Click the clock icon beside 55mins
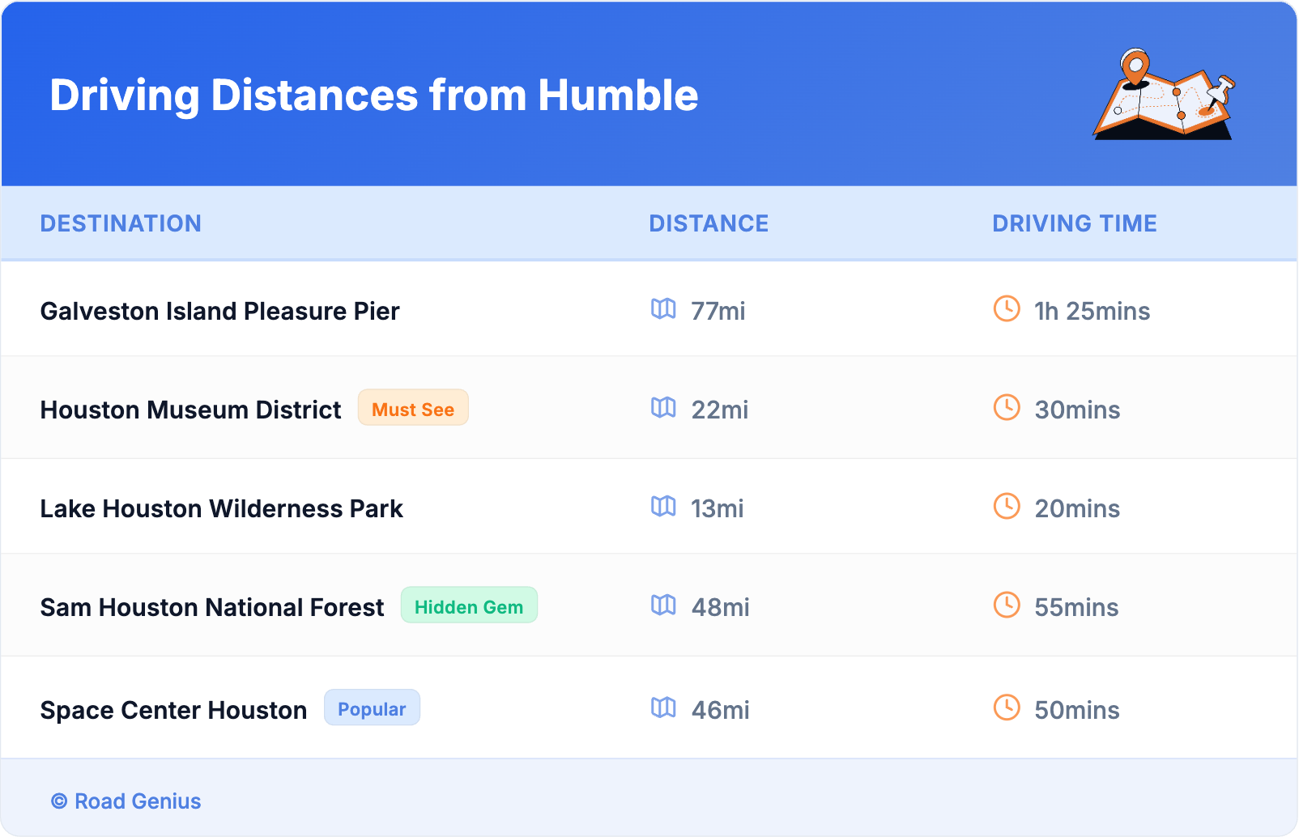The image size is (1299, 837). (x=1007, y=605)
